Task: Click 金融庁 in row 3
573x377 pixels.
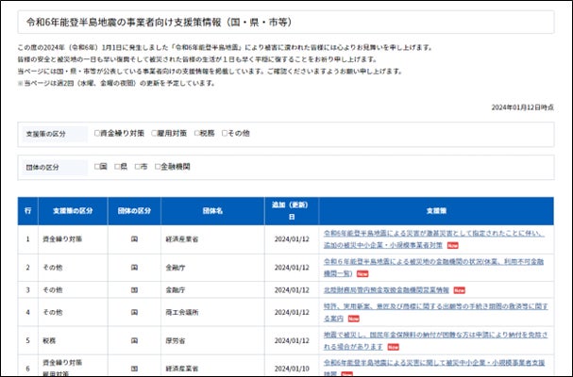Action: tap(176, 290)
